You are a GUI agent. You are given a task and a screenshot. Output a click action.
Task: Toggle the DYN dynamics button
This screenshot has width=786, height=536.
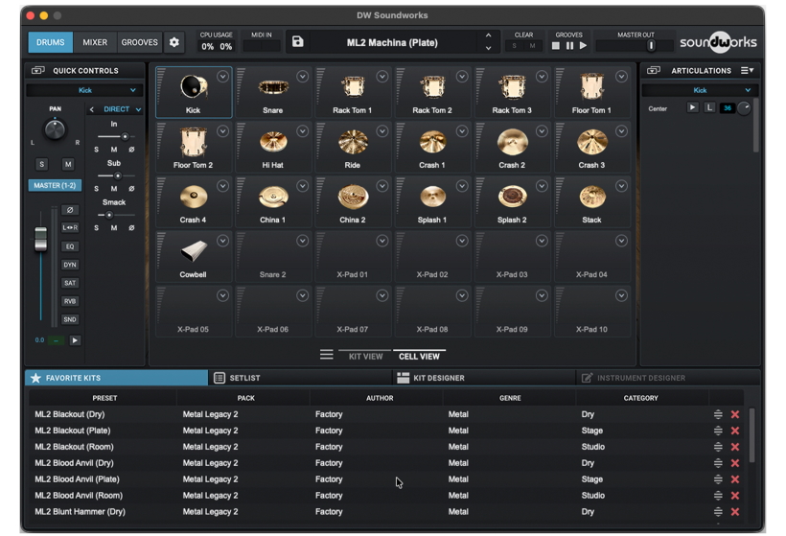coord(70,265)
